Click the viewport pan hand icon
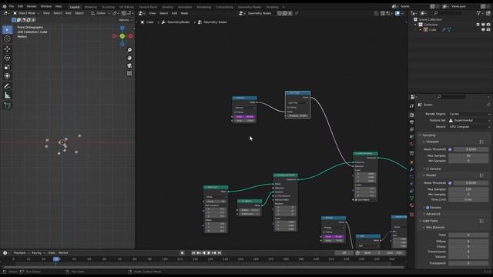 (x=129, y=58)
